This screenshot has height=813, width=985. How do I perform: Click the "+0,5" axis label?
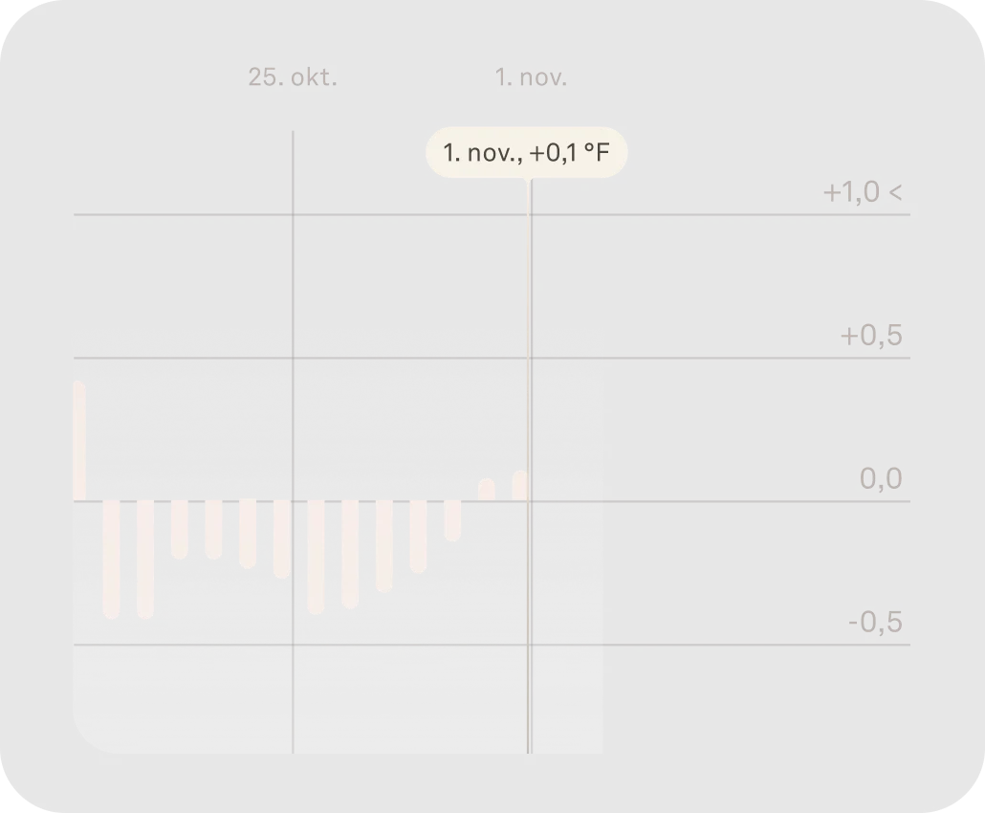tap(870, 337)
